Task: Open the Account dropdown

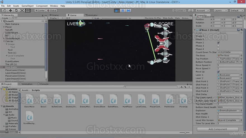Action: (203, 11)
